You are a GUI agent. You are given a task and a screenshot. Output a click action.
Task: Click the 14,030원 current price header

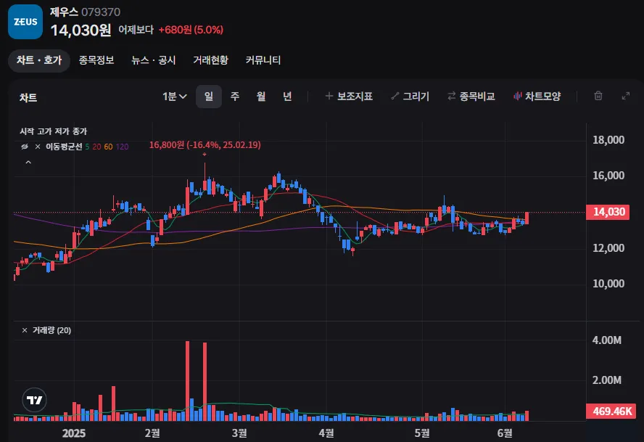pos(81,30)
